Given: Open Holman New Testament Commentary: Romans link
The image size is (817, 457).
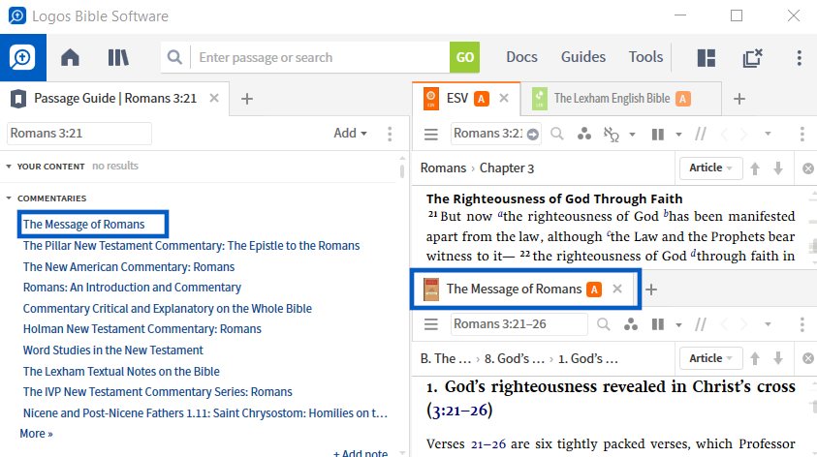Looking at the screenshot, I should pyautogui.click(x=142, y=329).
